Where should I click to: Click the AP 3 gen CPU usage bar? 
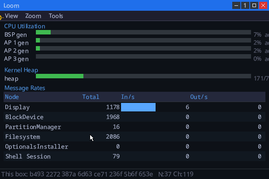143,56
